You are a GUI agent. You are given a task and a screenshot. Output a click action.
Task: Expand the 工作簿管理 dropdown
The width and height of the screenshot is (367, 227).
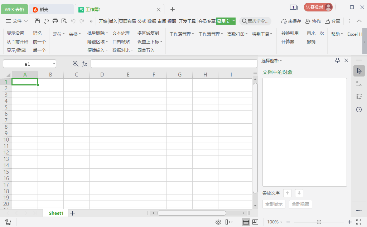182,34
